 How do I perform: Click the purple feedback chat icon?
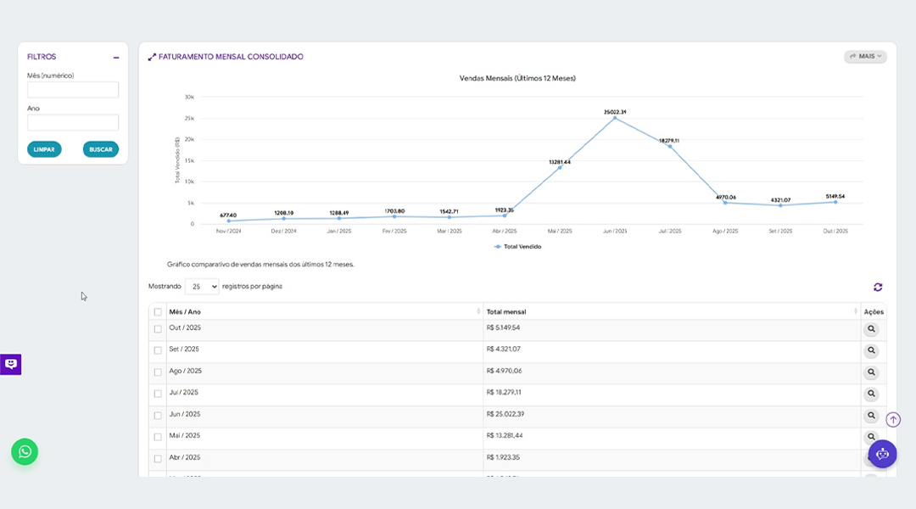point(11,364)
